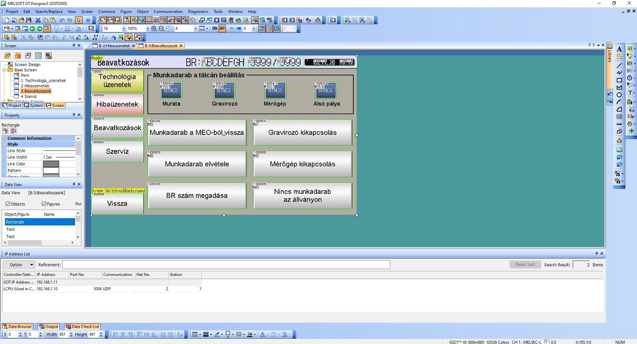Pick the Rectangle figure tool
This screenshot has width=637, height=344.
(619, 80)
